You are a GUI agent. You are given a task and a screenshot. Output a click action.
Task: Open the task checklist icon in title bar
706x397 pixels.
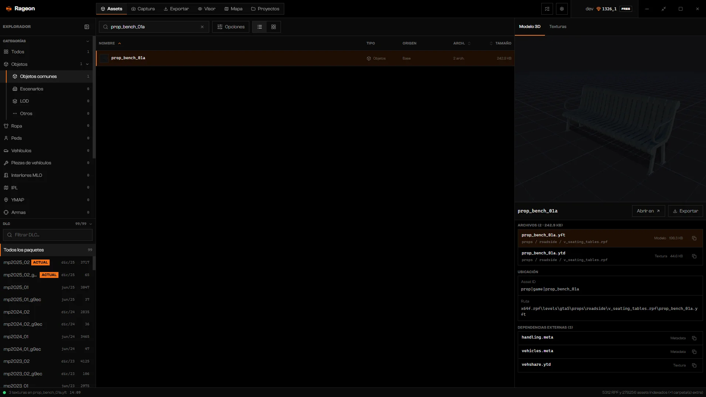click(x=547, y=9)
